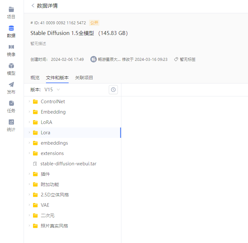Click the 照片真实风格 folder icon

click(35, 226)
